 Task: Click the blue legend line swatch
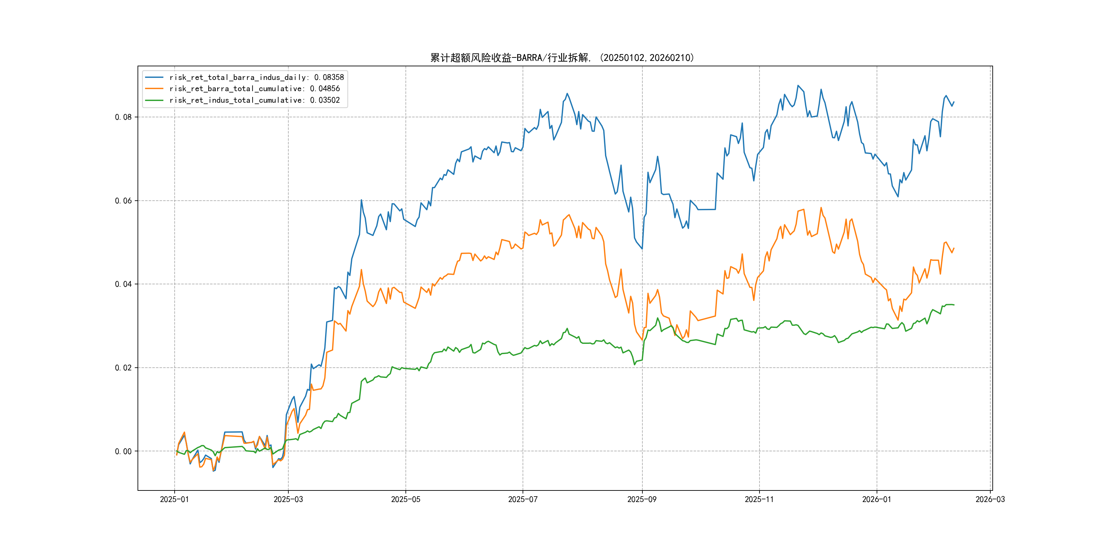click(x=154, y=78)
